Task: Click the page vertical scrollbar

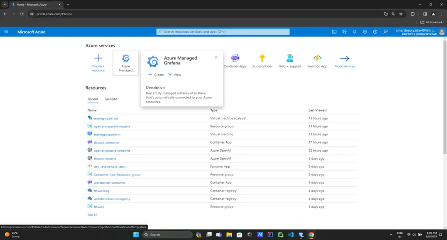Action: 445,97
